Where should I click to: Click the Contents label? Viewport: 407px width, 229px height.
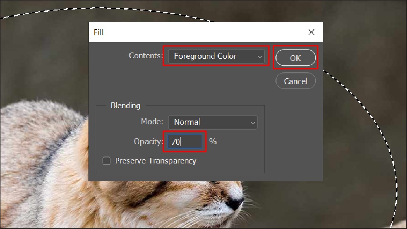145,56
